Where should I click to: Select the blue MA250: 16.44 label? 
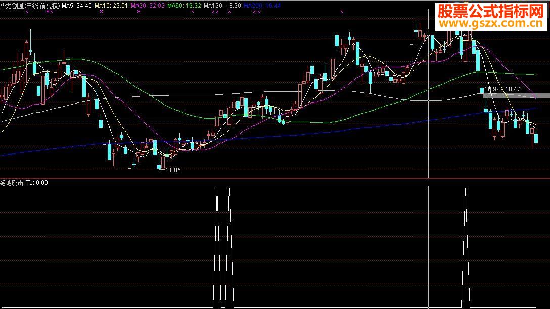(x=262, y=6)
